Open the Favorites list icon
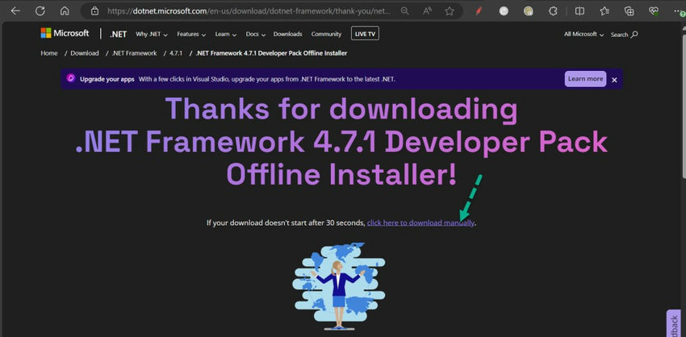This screenshot has height=337, width=686. coord(604,11)
